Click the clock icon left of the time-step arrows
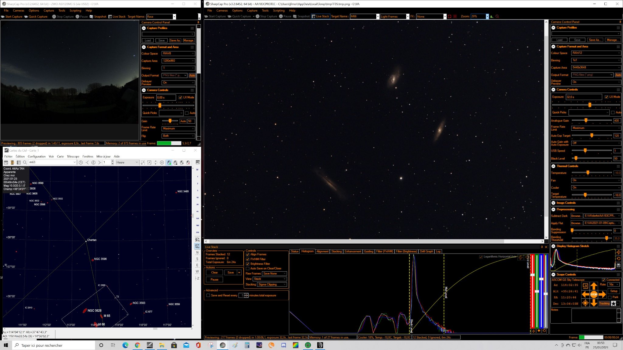This screenshot has width=623, height=350. 81,163
